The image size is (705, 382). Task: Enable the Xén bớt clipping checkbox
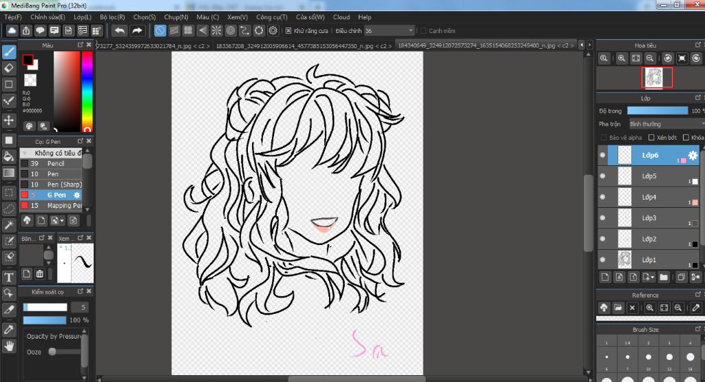tap(651, 138)
